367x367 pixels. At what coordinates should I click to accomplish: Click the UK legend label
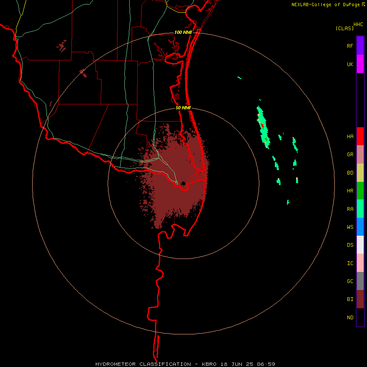click(350, 64)
